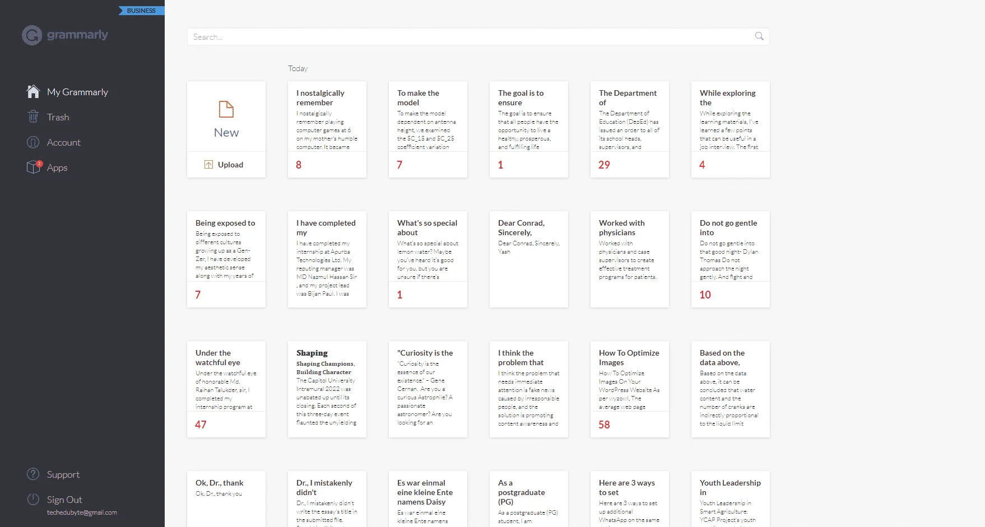Image resolution: width=985 pixels, height=527 pixels.
Task: Click the search magnifier icon
Action: tap(759, 36)
